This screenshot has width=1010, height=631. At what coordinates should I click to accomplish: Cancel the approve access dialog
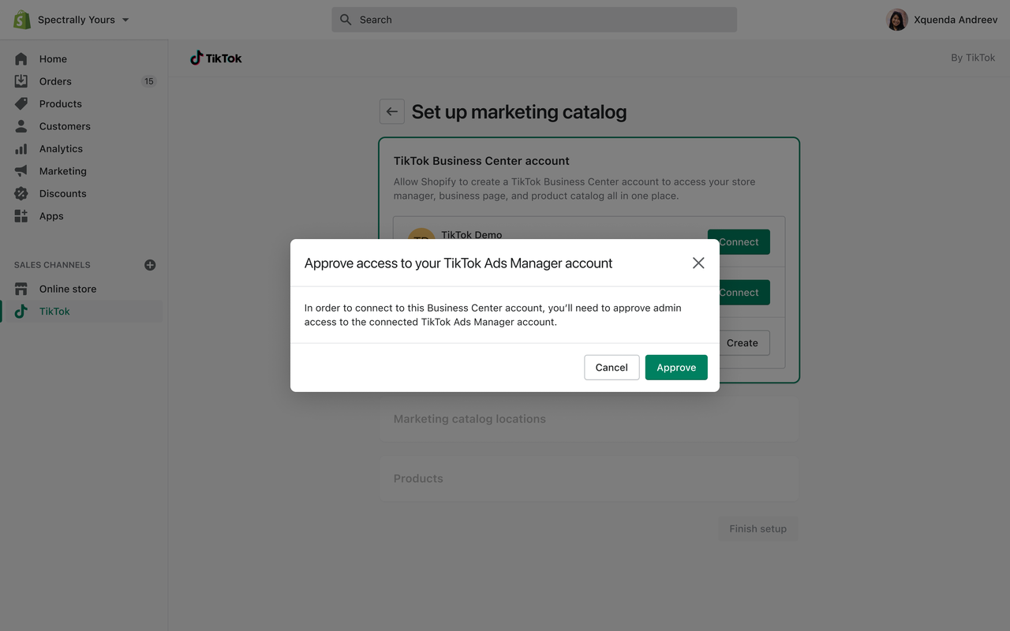(x=612, y=368)
